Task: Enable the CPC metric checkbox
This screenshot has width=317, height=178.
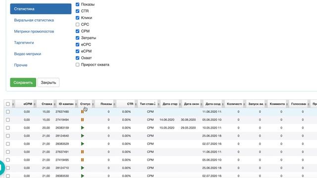Action: click(77, 24)
